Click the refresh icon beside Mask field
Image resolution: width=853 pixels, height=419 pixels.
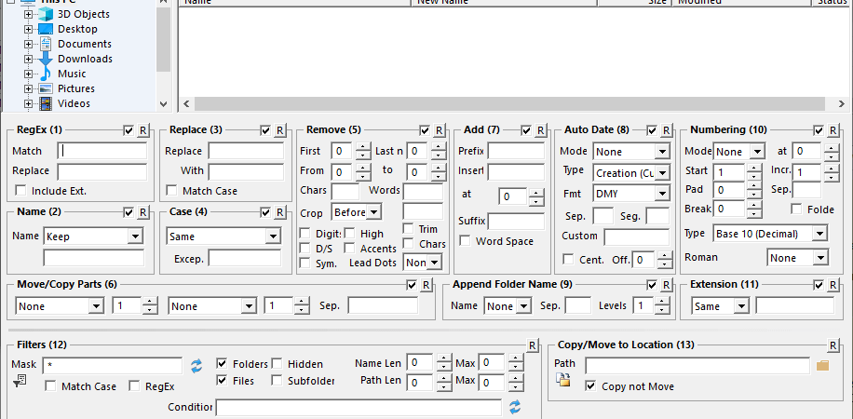[196, 366]
